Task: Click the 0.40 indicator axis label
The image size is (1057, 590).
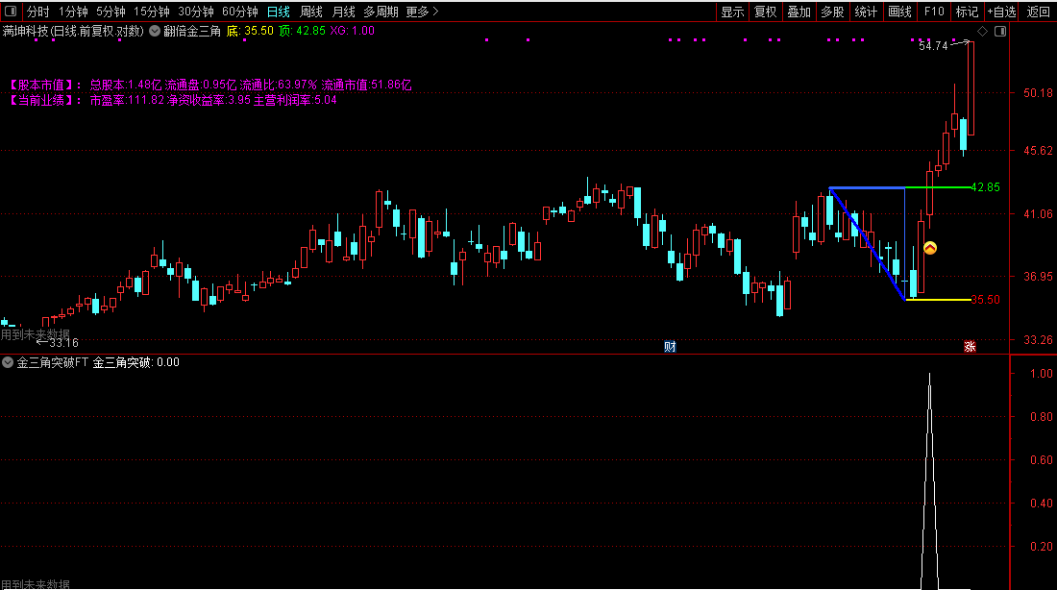Action: click(1042, 503)
